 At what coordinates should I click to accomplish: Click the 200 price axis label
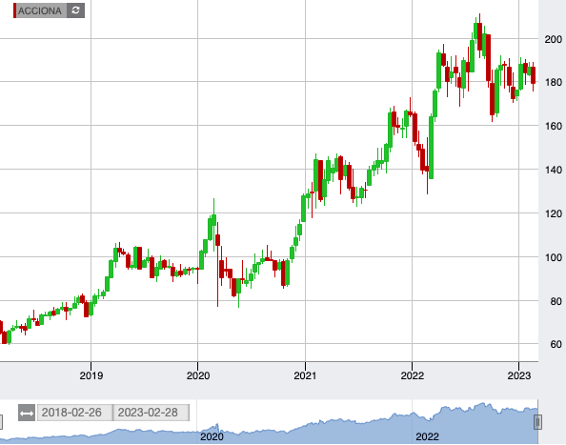point(553,39)
